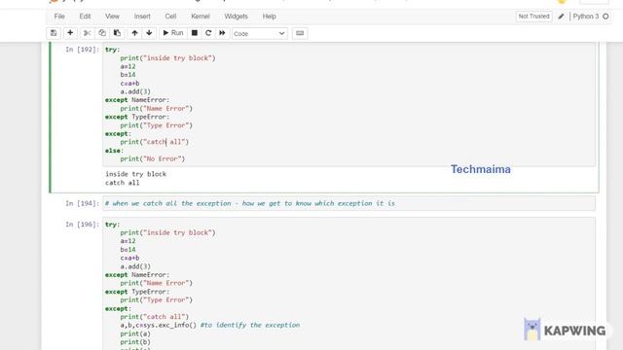The width and height of the screenshot is (623, 350).
Task: Open the cell type Code dropdown
Action: point(259,34)
